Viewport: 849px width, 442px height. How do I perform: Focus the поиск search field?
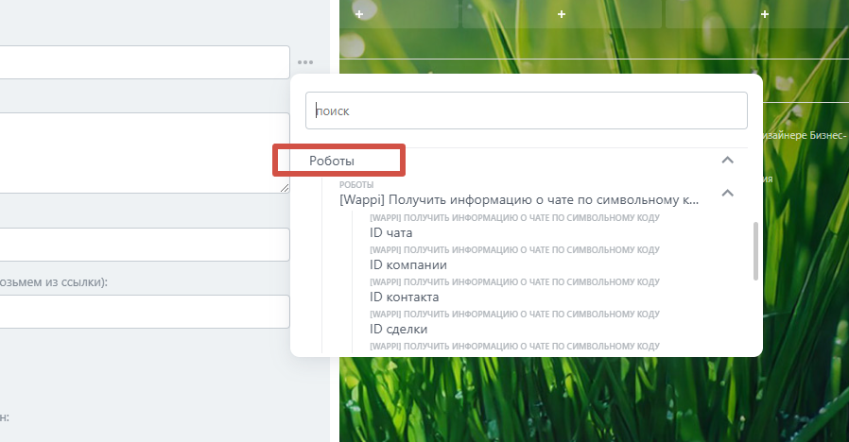[x=527, y=110]
